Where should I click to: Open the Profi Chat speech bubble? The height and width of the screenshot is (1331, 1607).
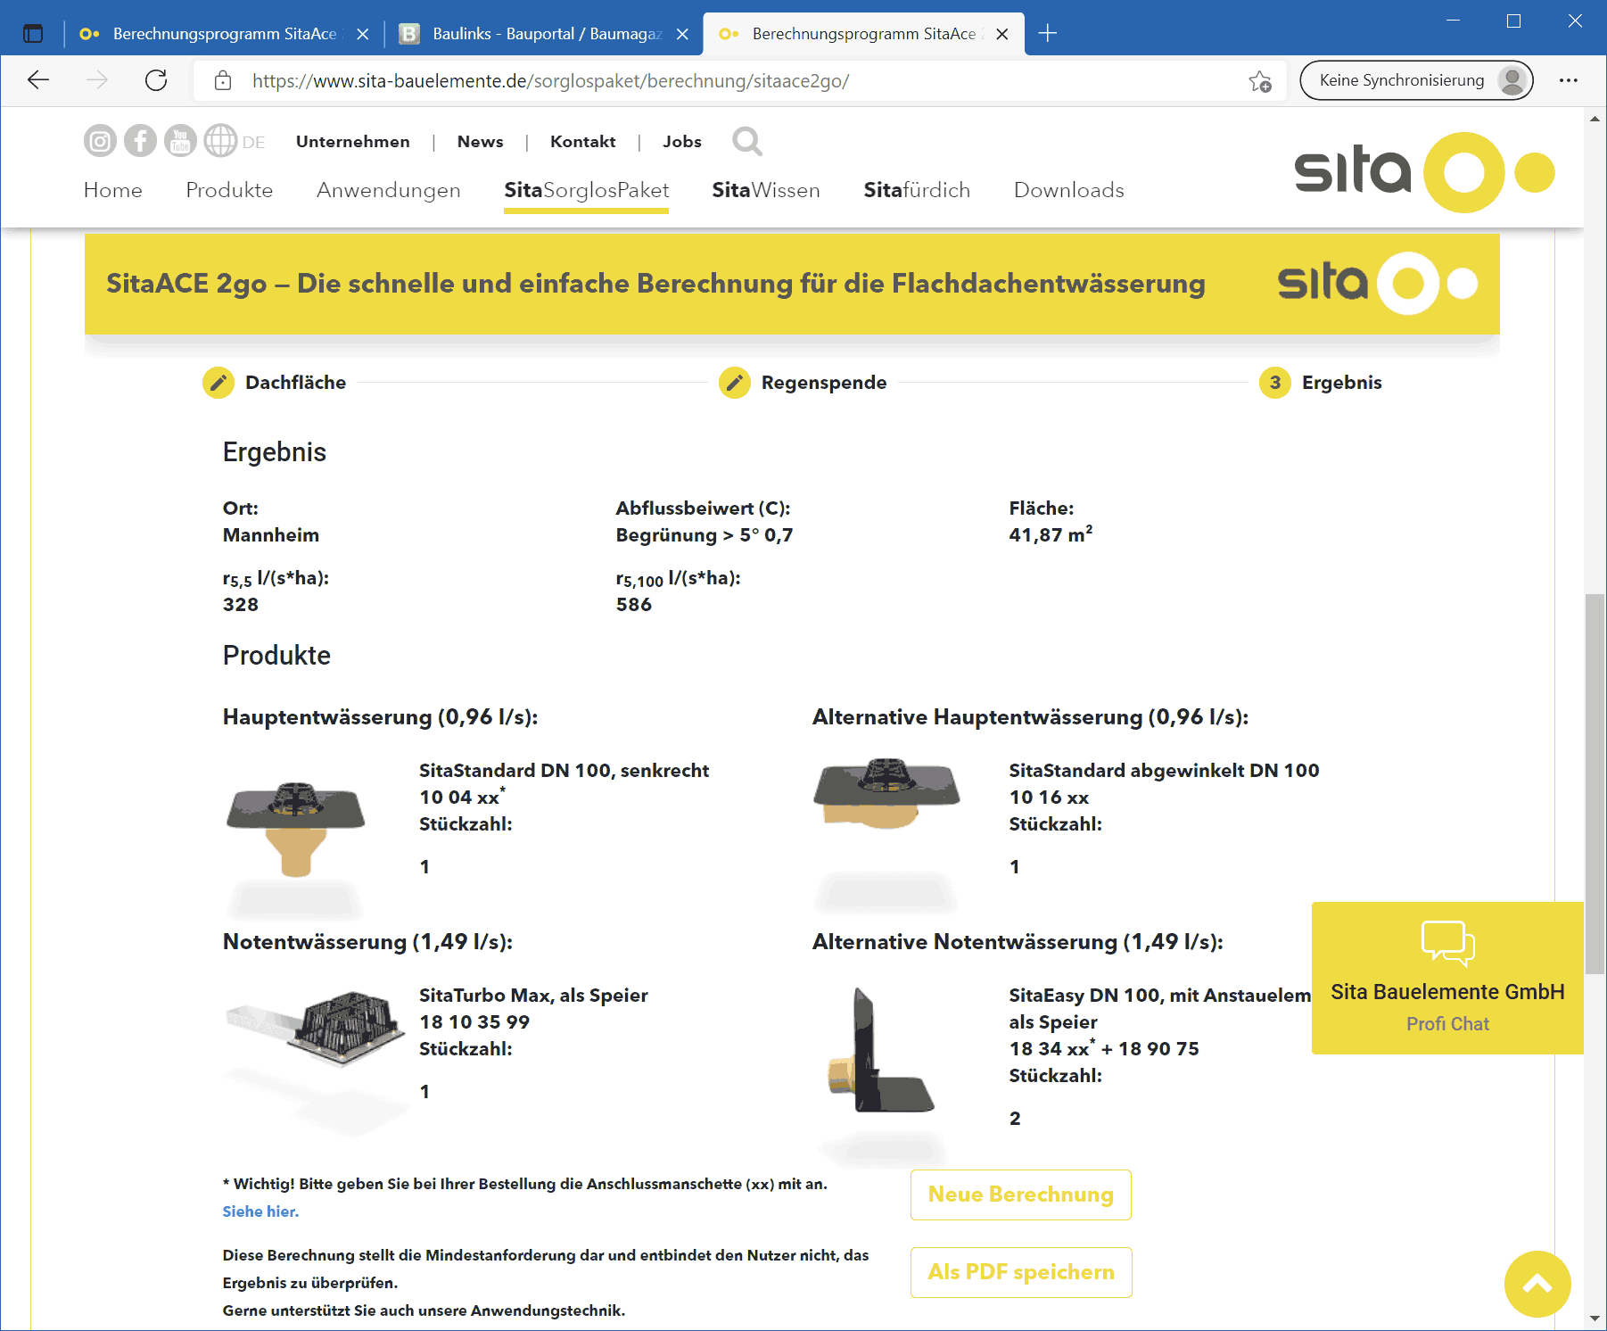(x=1447, y=943)
